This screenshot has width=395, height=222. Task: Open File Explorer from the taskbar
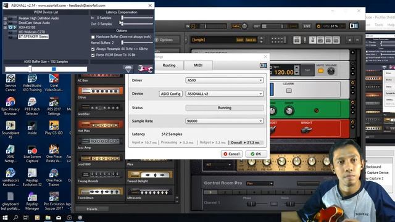point(48,218)
